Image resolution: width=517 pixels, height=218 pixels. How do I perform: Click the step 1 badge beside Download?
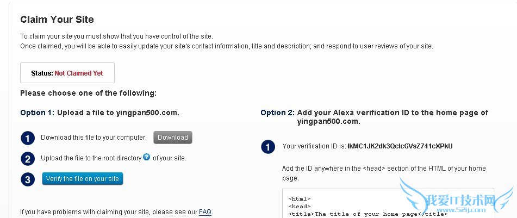[x=28, y=138]
